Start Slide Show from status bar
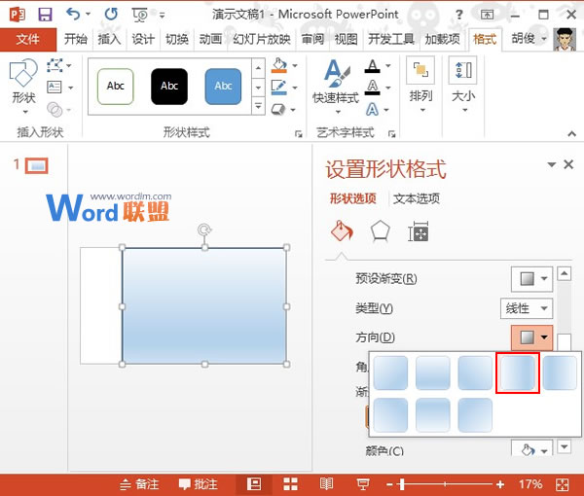The image size is (584, 496). point(363,484)
